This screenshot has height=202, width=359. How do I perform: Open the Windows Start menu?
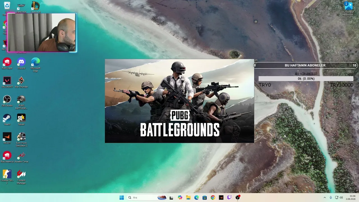point(121,198)
